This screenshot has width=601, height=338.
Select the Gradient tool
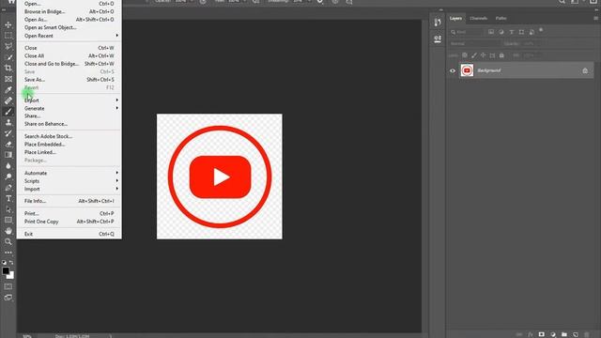click(x=8, y=155)
